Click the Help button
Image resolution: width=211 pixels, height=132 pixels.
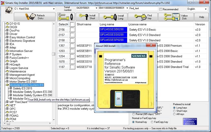click(x=202, y=17)
